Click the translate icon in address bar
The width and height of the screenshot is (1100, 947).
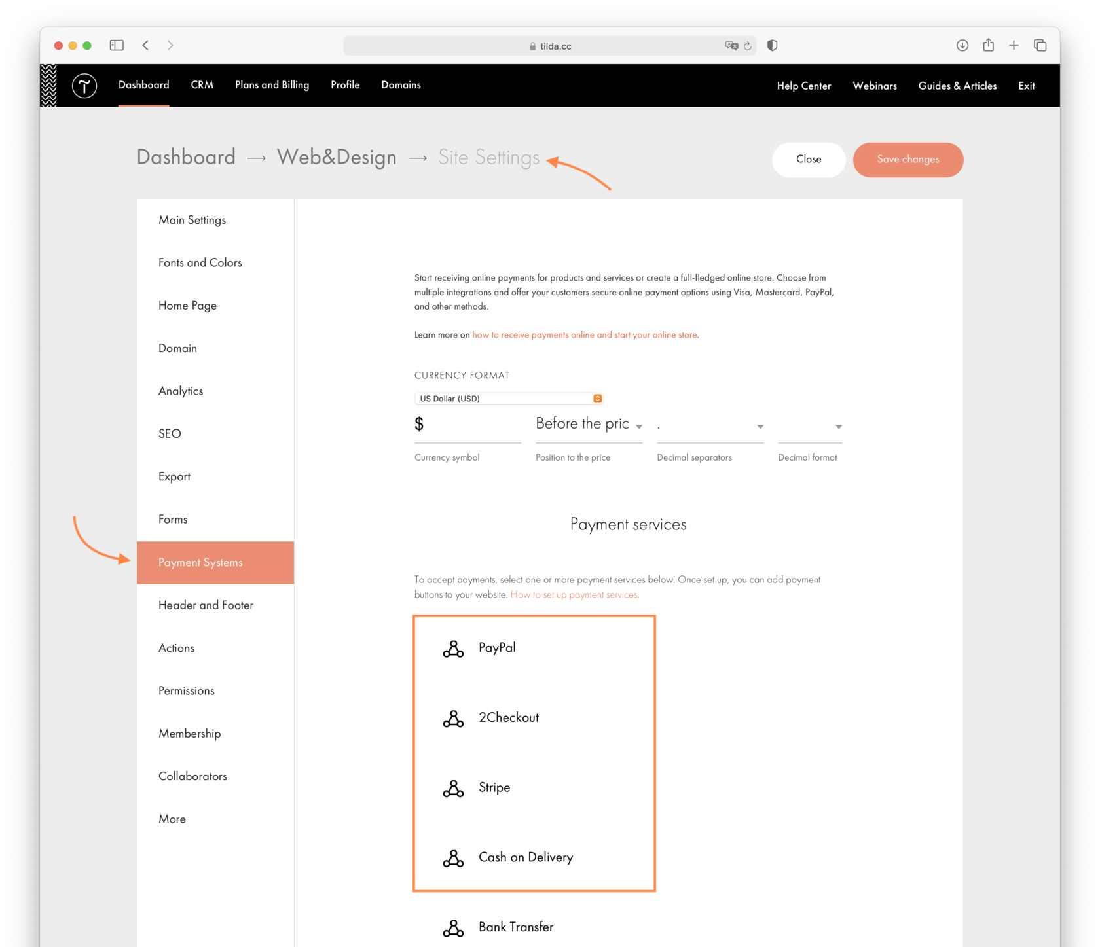[731, 46]
